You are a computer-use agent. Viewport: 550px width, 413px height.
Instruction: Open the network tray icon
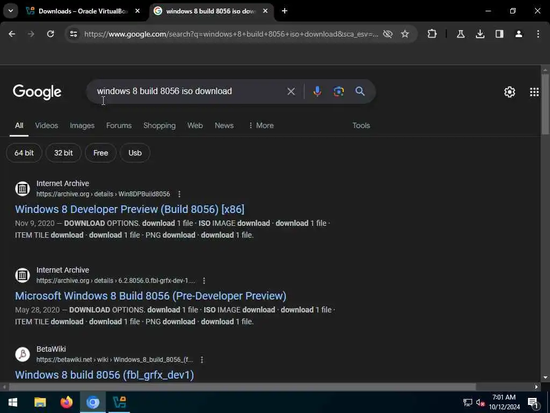[x=468, y=402]
